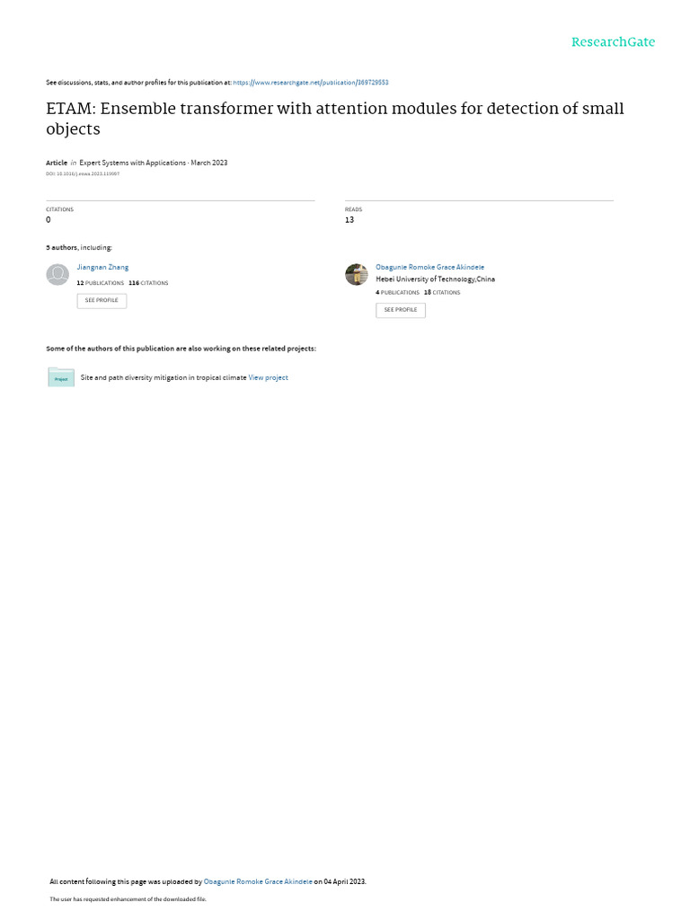The width and height of the screenshot is (690, 920).
Task: Click the ETAM article title heading
Action: [x=335, y=118]
